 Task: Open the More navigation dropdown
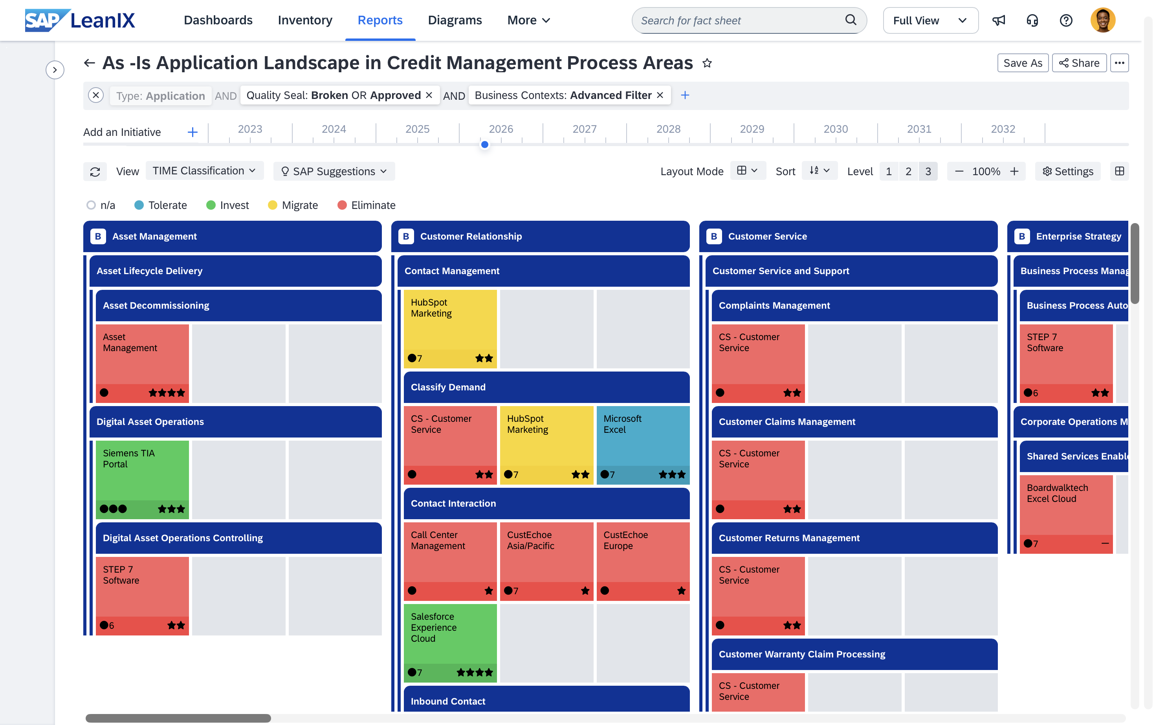point(528,20)
